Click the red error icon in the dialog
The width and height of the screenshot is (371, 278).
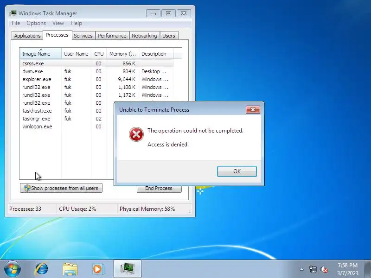[x=136, y=134]
